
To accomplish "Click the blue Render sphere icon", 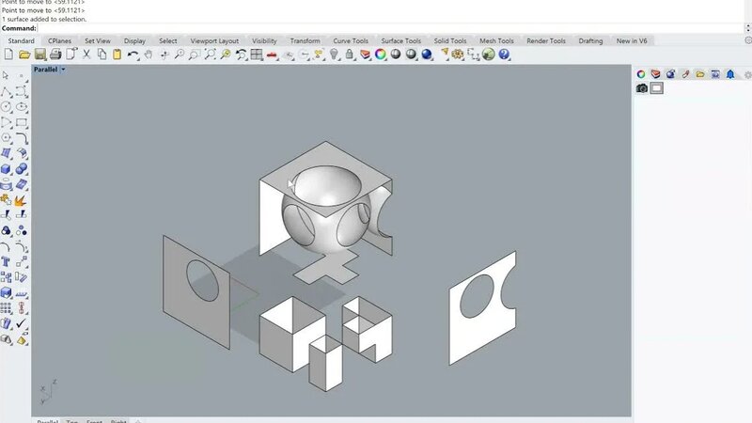I will coord(427,55).
